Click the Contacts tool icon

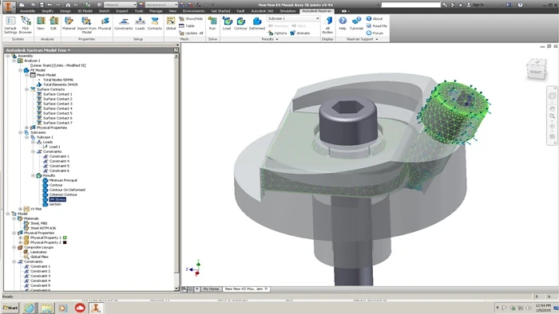[154, 23]
